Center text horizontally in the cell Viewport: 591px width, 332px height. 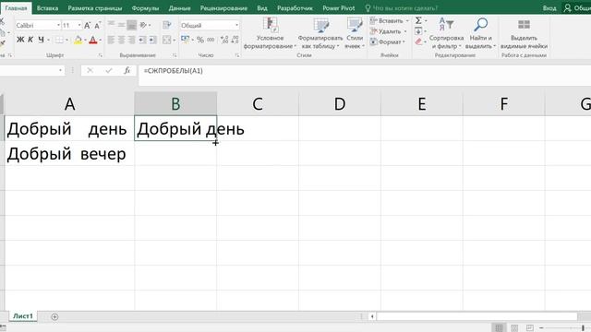tap(121, 40)
